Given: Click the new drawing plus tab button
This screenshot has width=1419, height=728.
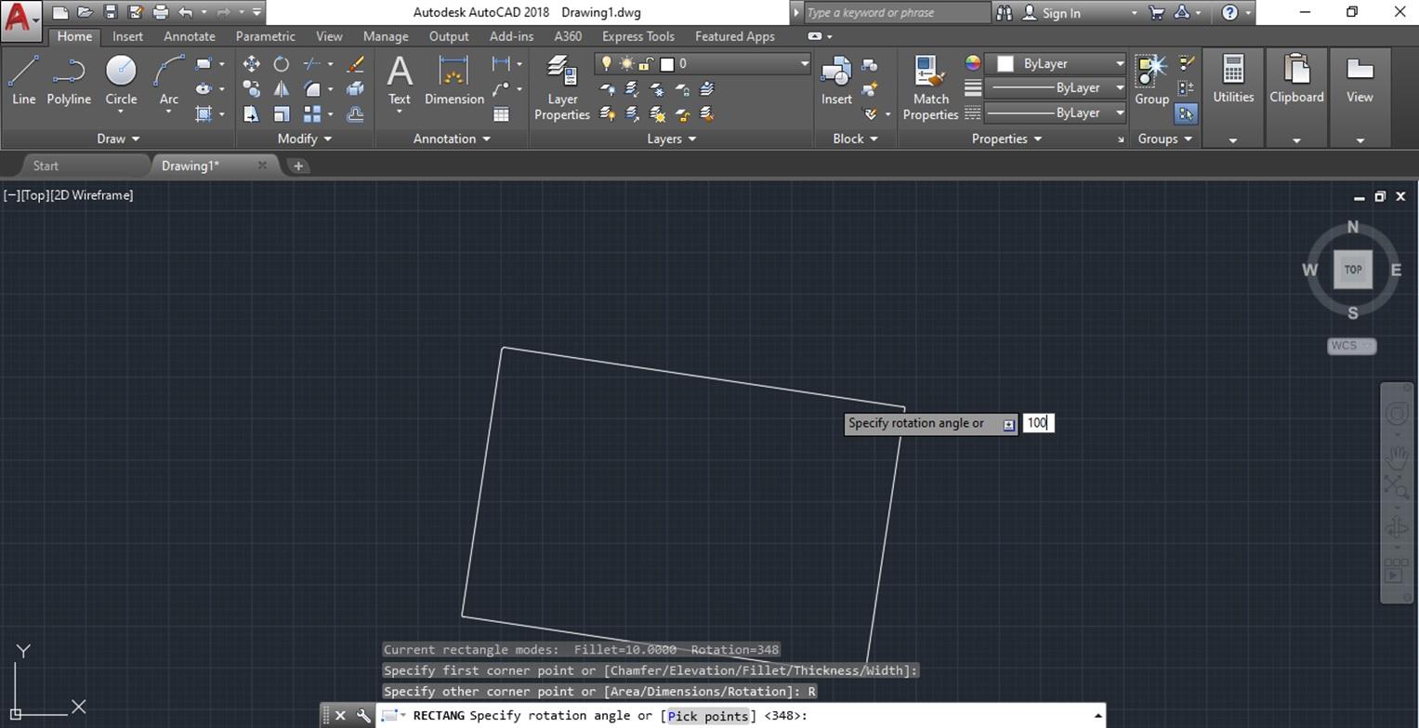Looking at the screenshot, I should 297,165.
